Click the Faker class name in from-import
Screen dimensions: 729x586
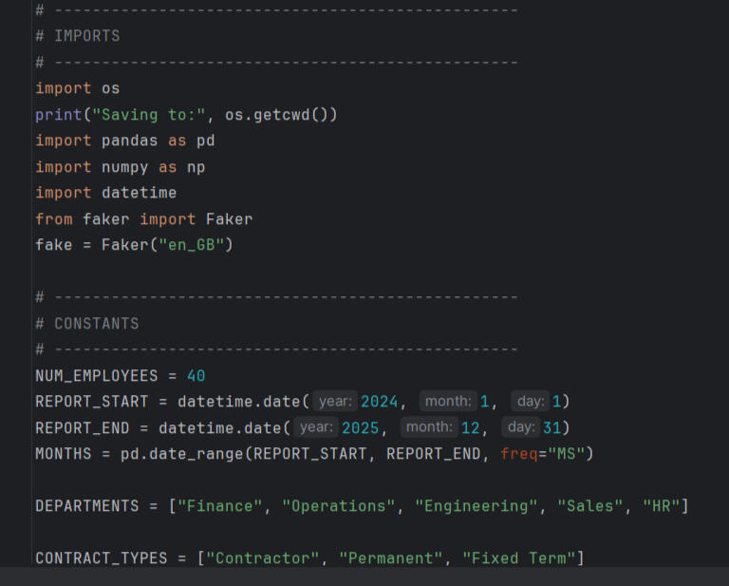coord(229,219)
